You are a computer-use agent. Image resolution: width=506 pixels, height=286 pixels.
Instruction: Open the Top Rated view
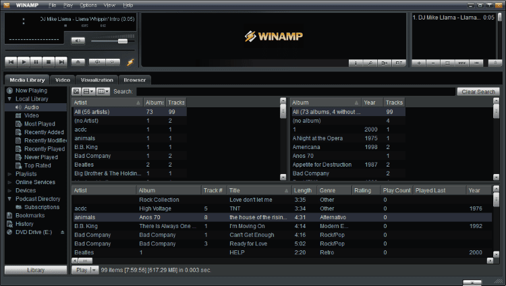coord(37,165)
